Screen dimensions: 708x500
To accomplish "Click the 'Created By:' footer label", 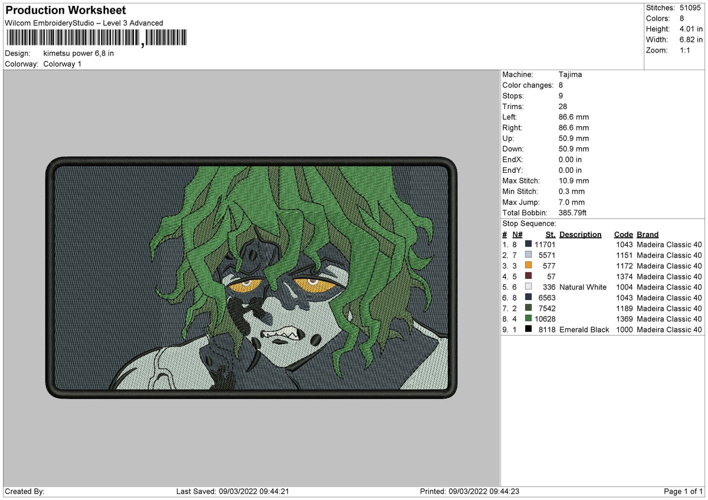I will pos(25,491).
